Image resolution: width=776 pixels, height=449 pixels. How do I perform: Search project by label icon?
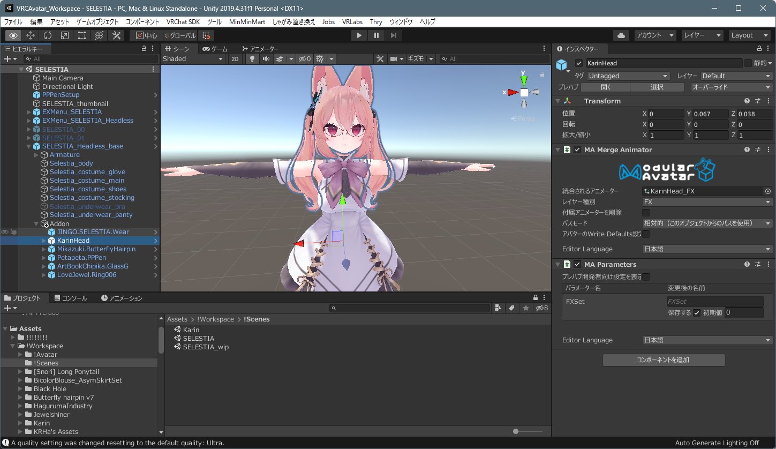(511, 308)
